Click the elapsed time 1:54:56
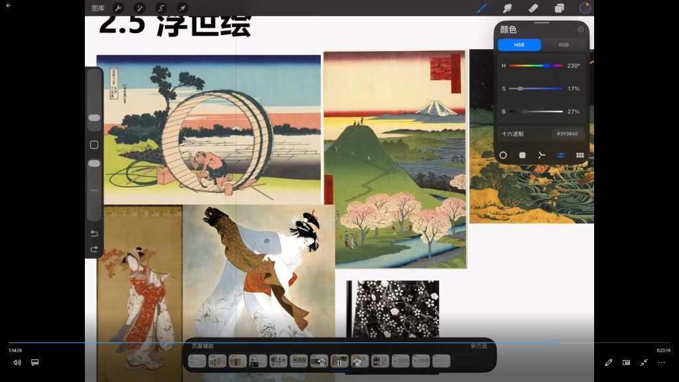The image size is (679, 382). (15, 350)
